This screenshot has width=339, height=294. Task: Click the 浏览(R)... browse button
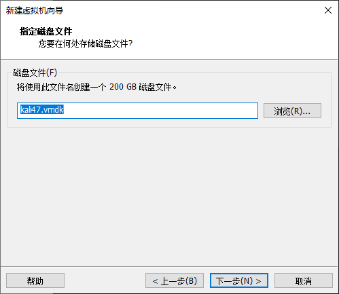pos(292,111)
